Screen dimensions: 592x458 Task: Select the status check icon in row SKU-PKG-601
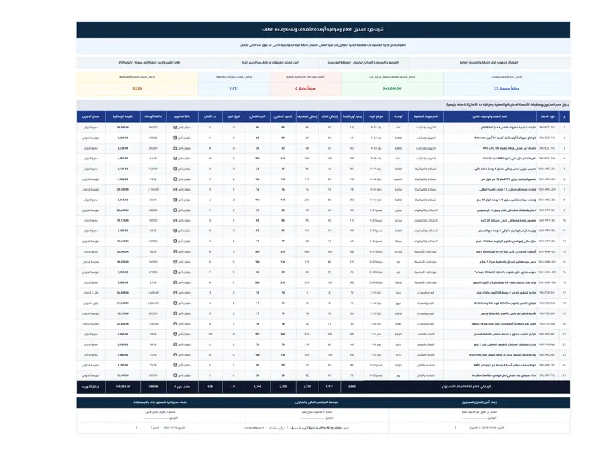pyautogui.click(x=175, y=334)
